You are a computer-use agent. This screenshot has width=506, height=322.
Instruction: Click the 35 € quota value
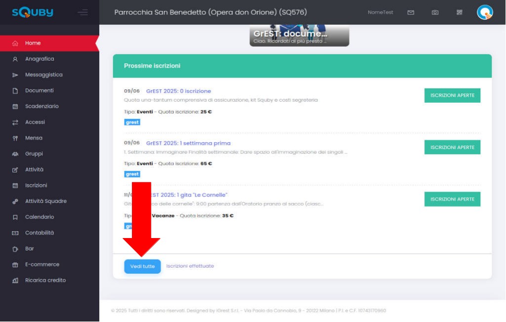tap(227, 215)
